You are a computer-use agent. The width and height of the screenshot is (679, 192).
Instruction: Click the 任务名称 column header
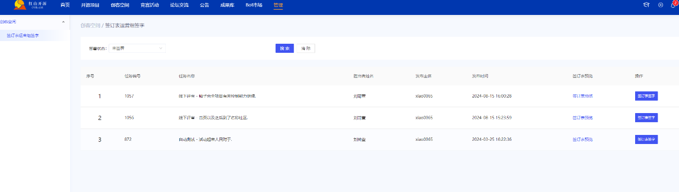pos(186,76)
